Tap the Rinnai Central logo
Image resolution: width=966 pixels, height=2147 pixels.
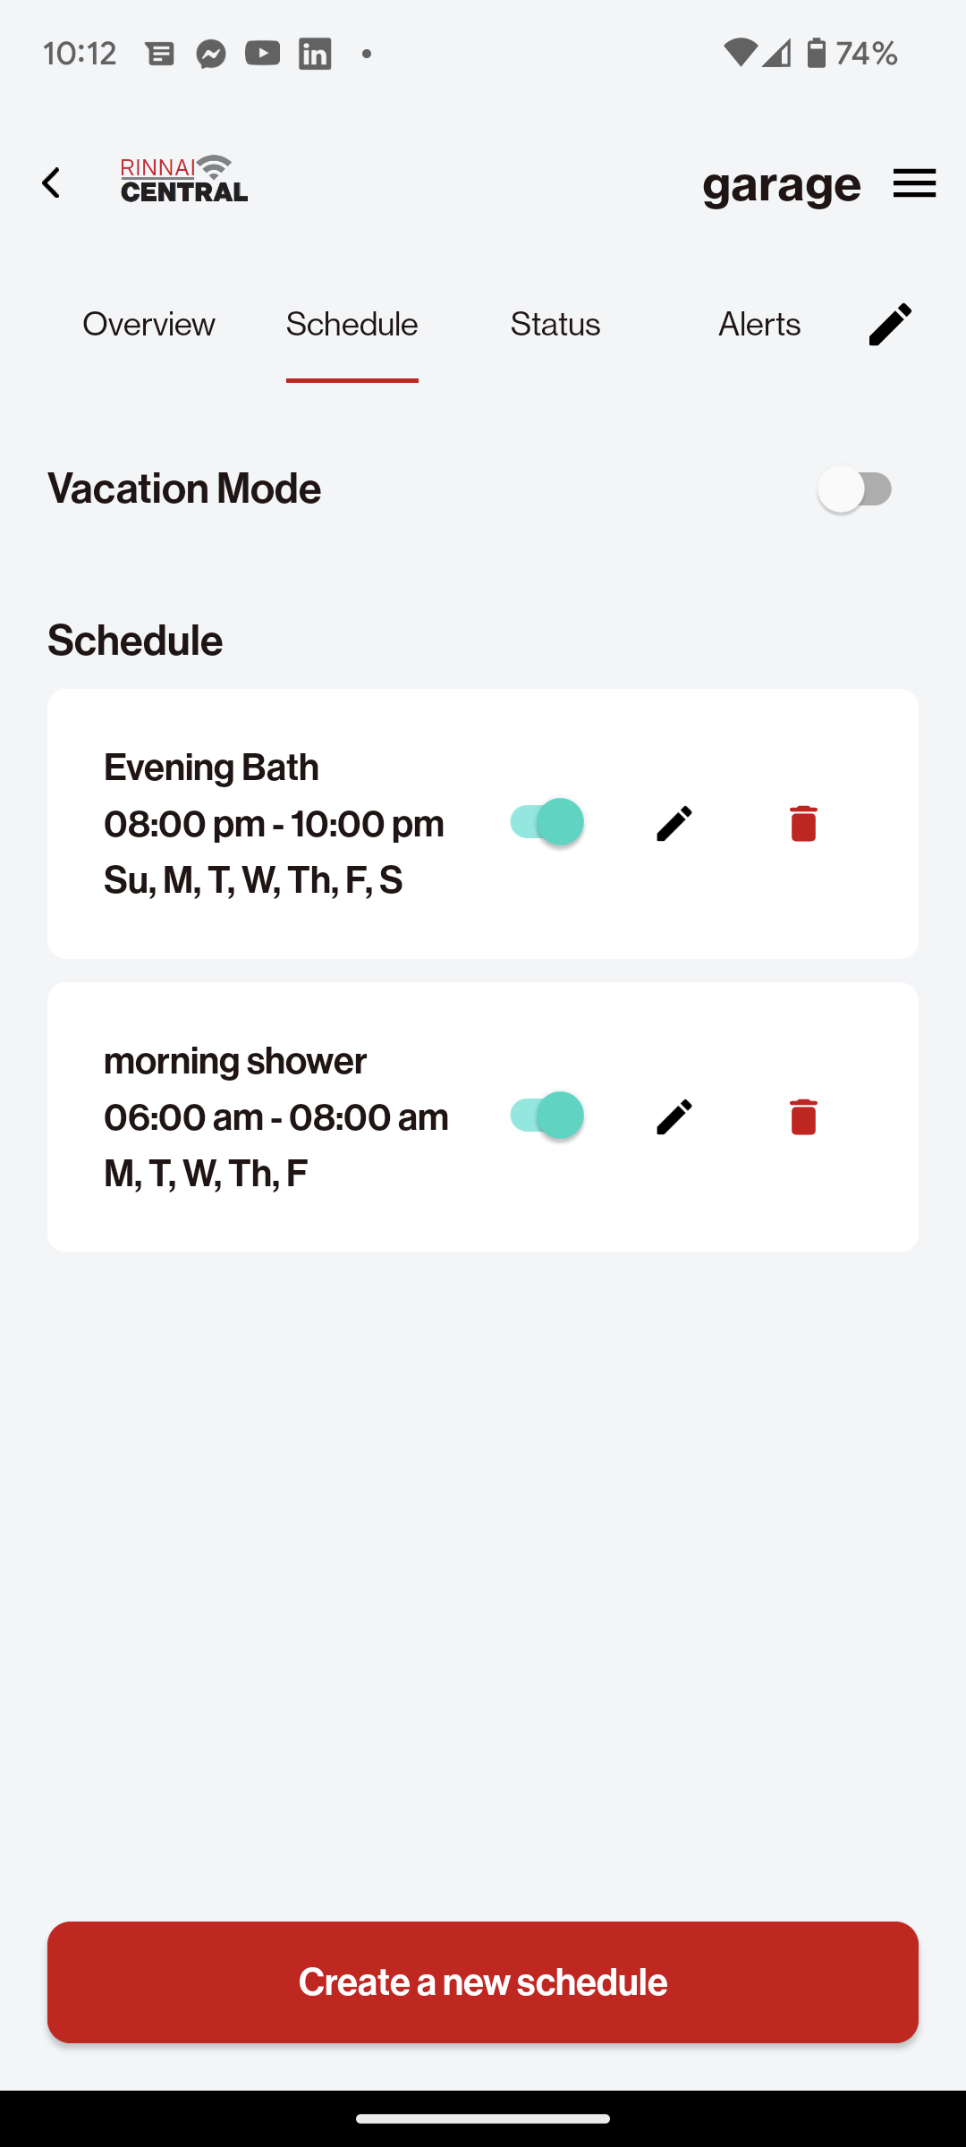click(x=184, y=180)
